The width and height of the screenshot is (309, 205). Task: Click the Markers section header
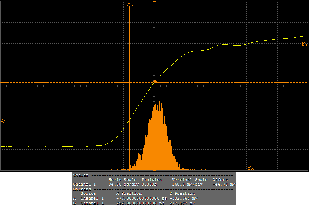[82, 189]
